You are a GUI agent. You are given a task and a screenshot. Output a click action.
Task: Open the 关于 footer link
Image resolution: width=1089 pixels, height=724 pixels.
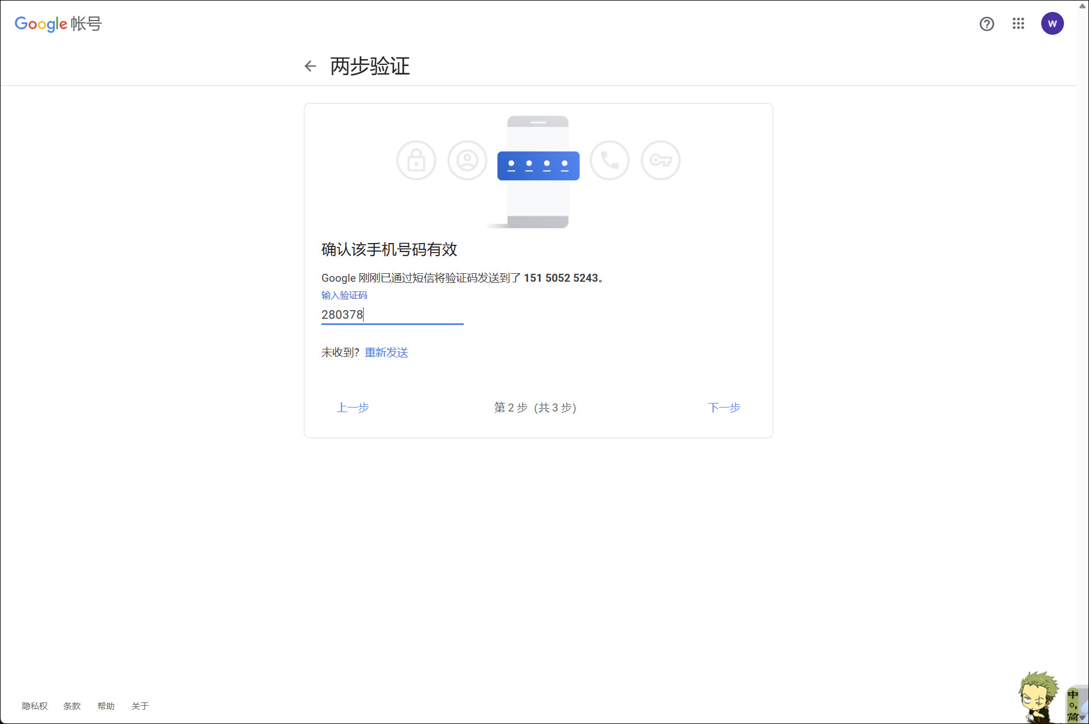coord(140,706)
